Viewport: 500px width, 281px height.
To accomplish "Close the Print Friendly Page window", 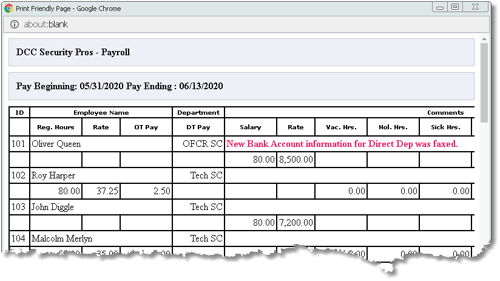I will (x=476, y=7).
